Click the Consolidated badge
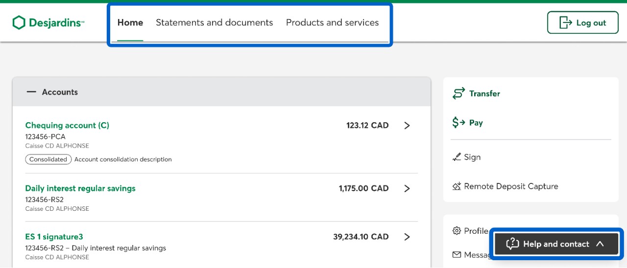Screen dimensions: 627x268 [48, 159]
